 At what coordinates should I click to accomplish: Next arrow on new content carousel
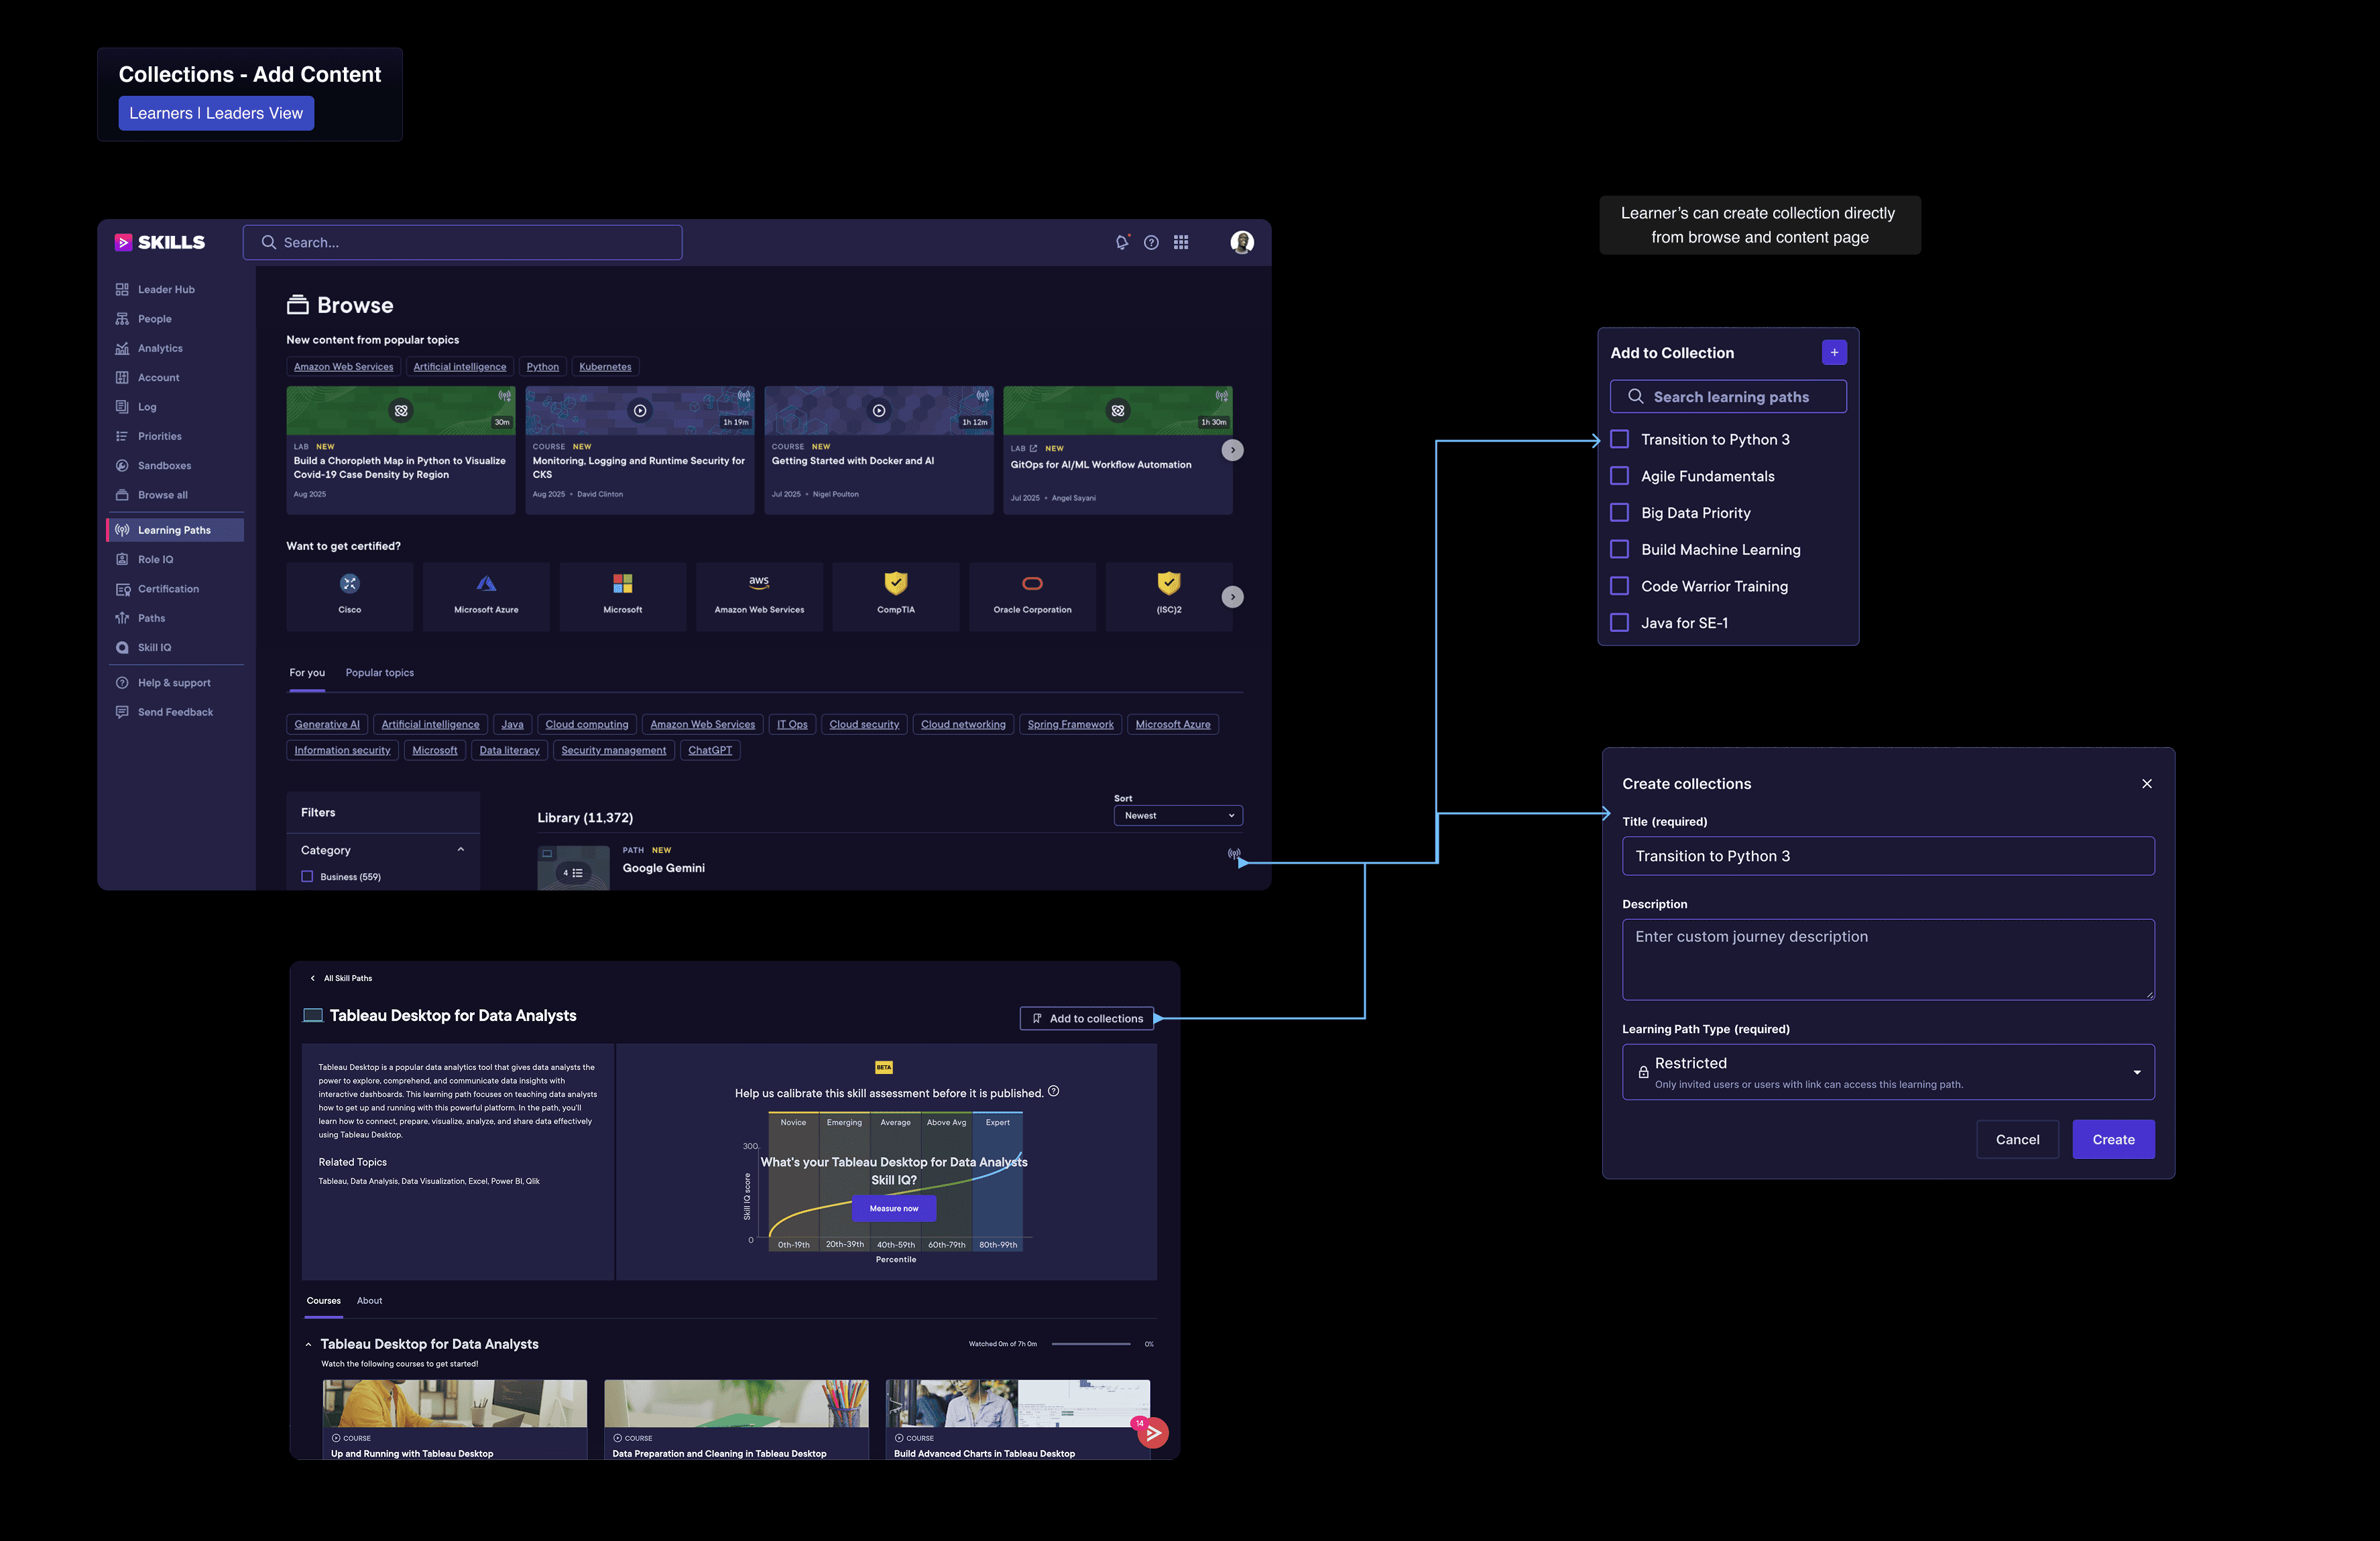click(x=1233, y=451)
